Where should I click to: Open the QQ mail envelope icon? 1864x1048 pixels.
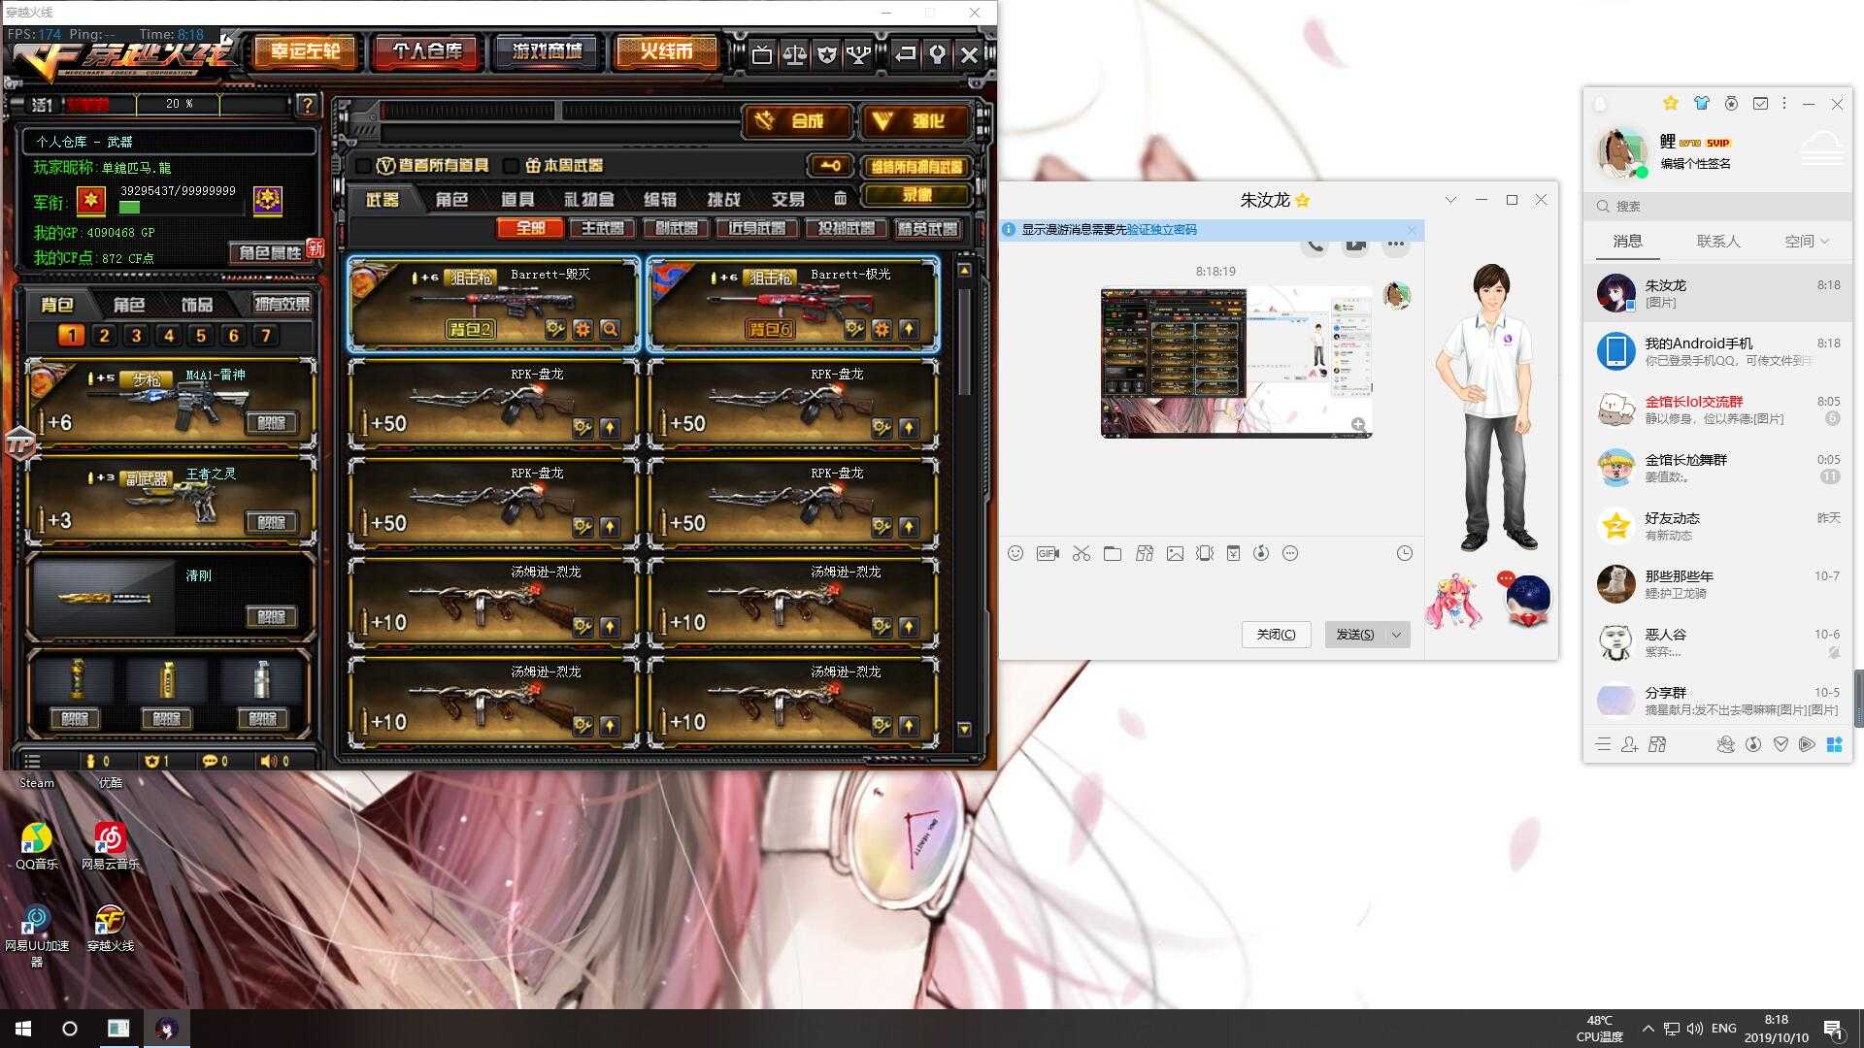click(x=1760, y=103)
